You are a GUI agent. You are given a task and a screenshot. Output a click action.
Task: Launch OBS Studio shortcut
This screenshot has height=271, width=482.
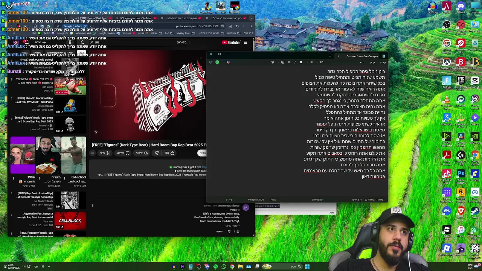[x=447, y=26]
